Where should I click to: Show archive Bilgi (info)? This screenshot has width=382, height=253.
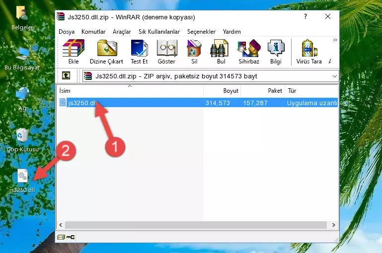(276, 52)
